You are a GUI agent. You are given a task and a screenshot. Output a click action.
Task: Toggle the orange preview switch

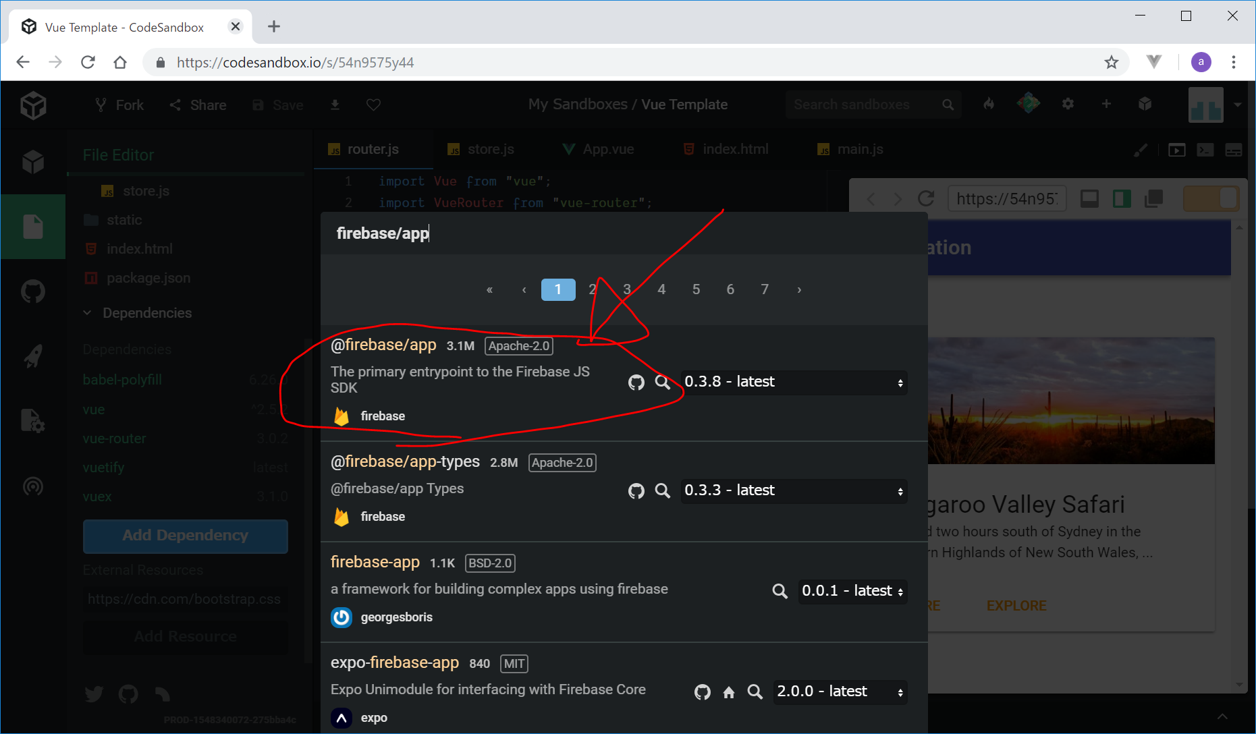pos(1211,198)
